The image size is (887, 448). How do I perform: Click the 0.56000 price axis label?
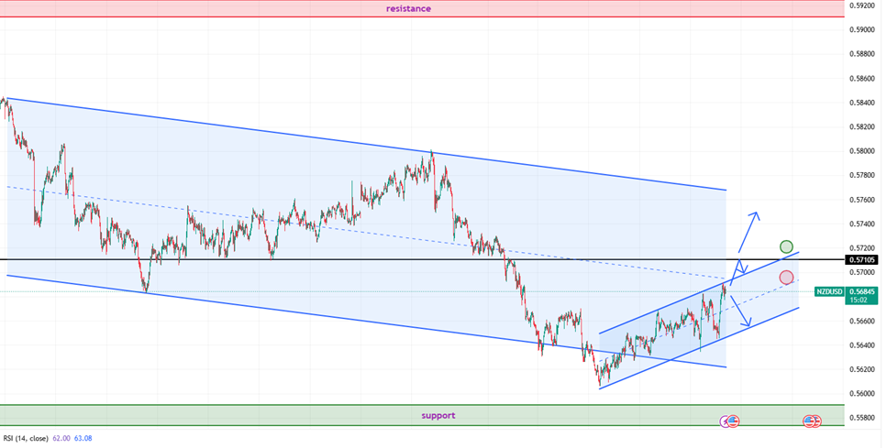click(x=862, y=394)
